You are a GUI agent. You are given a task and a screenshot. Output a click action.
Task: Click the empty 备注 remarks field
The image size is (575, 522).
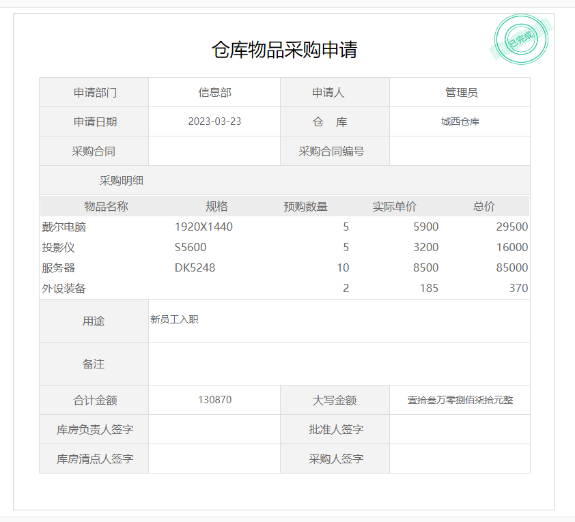click(x=339, y=364)
